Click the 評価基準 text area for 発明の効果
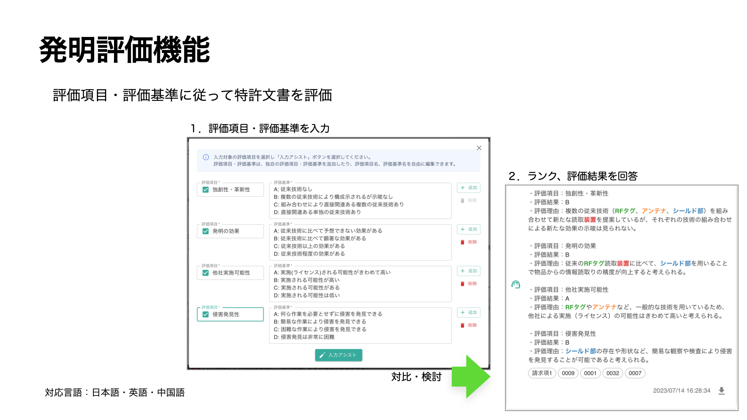This screenshot has height=420, width=747. [360, 242]
